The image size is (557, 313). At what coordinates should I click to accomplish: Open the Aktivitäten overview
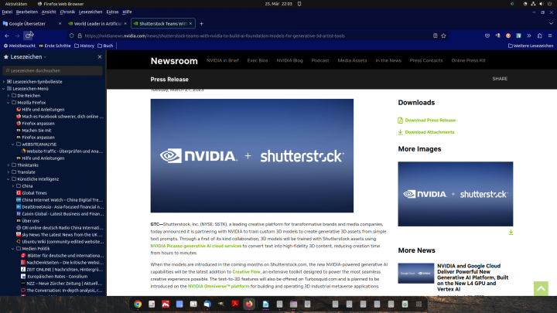pos(16,4)
